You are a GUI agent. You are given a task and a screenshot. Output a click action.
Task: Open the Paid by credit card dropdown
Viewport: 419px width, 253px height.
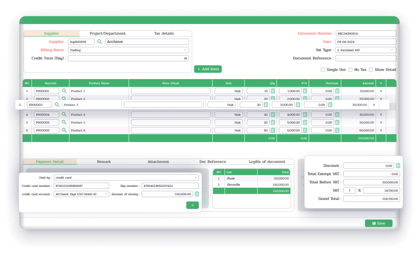(126, 178)
